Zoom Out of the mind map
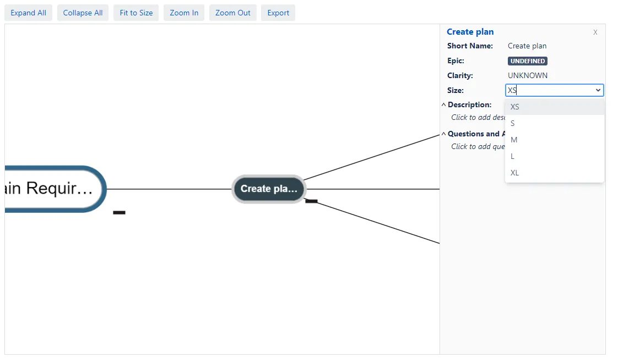618x358 pixels. (x=232, y=13)
